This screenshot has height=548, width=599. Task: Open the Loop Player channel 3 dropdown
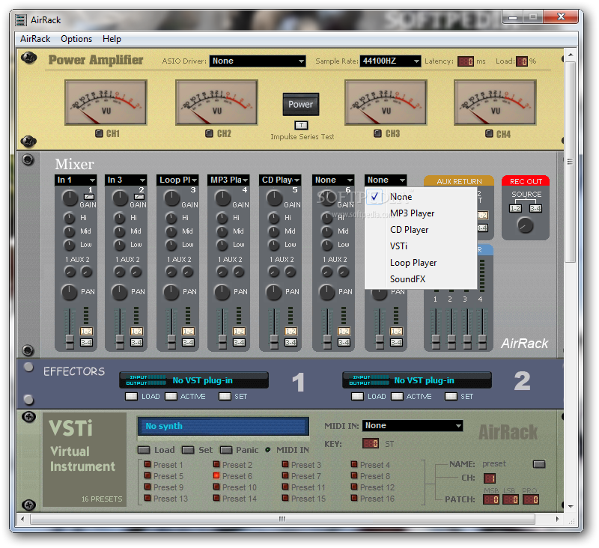tap(177, 180)
